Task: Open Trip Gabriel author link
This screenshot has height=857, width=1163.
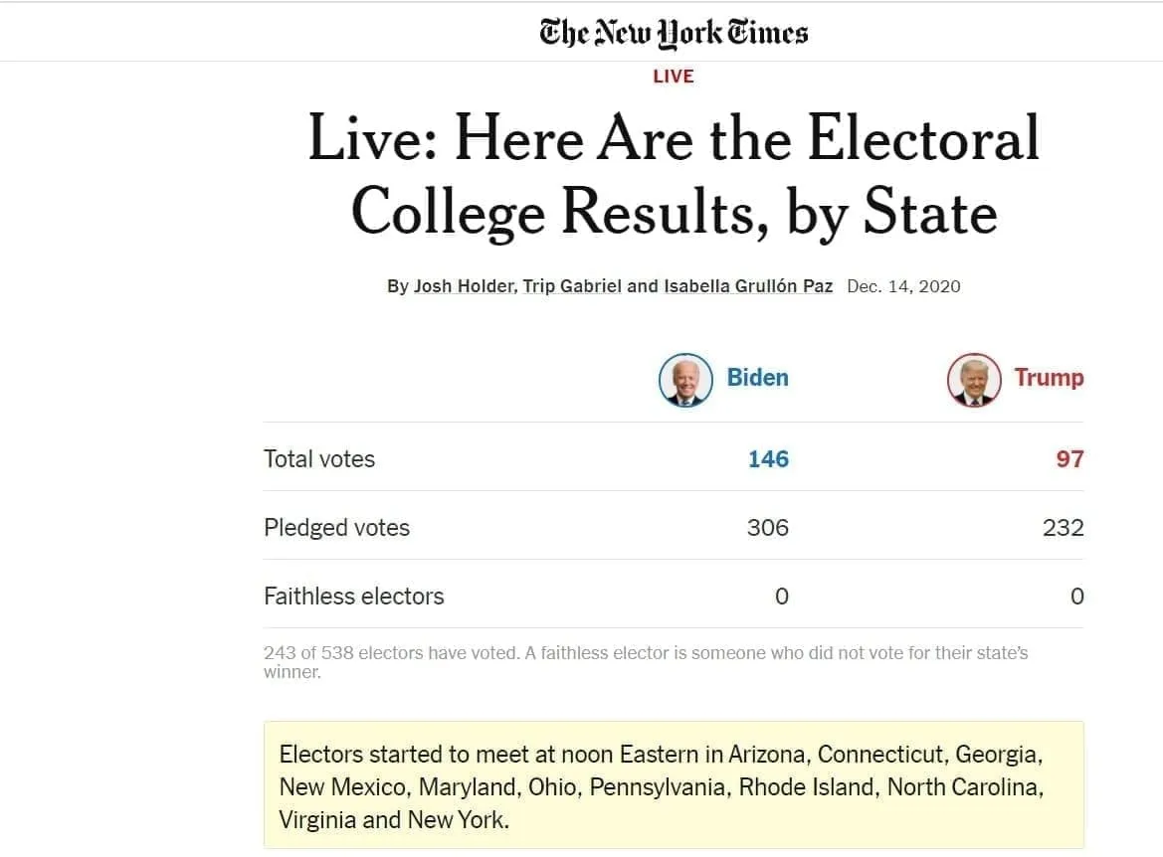Action: 572,286
